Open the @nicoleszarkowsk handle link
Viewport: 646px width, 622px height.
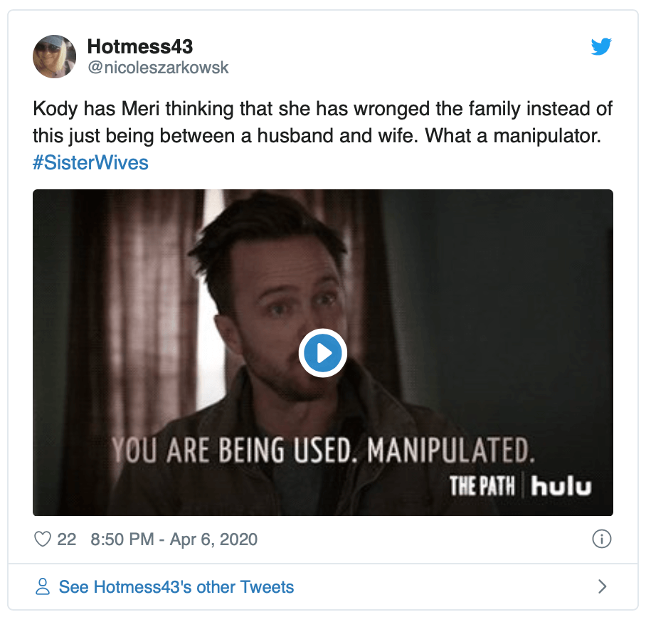click(x=158, y=68)
